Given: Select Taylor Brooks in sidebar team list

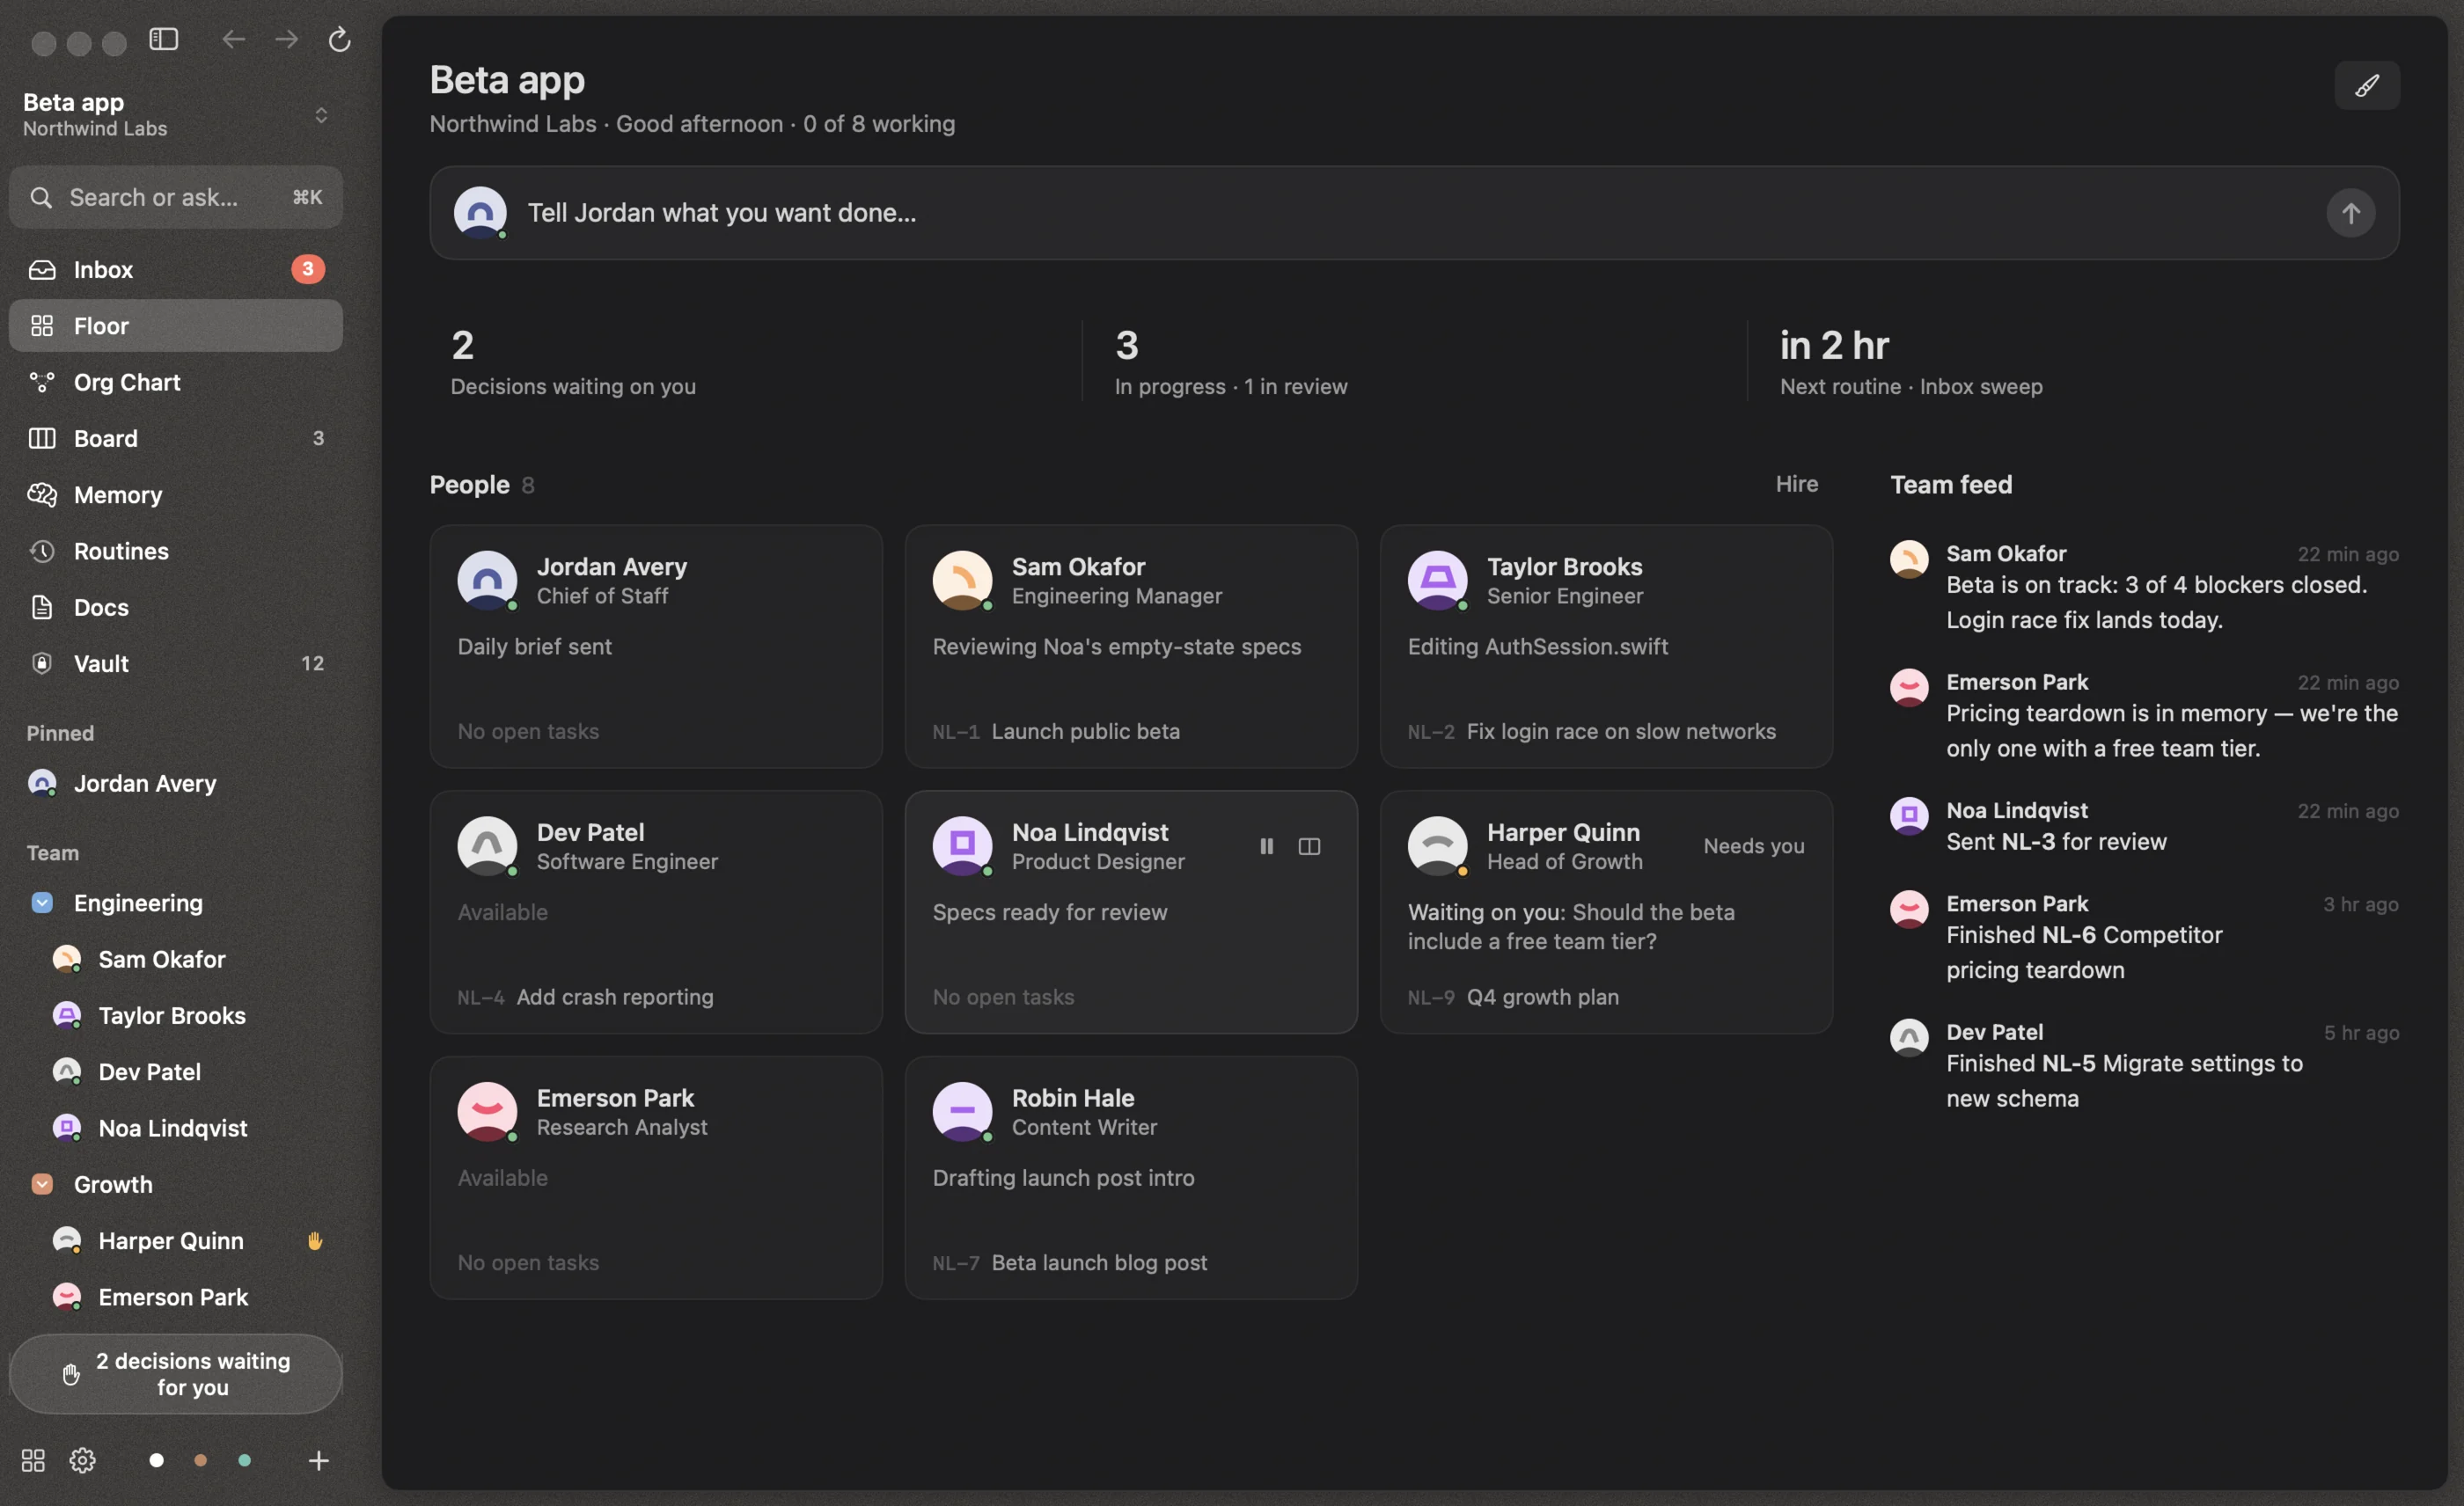Looking at the screenshot, I should 176,1015.
